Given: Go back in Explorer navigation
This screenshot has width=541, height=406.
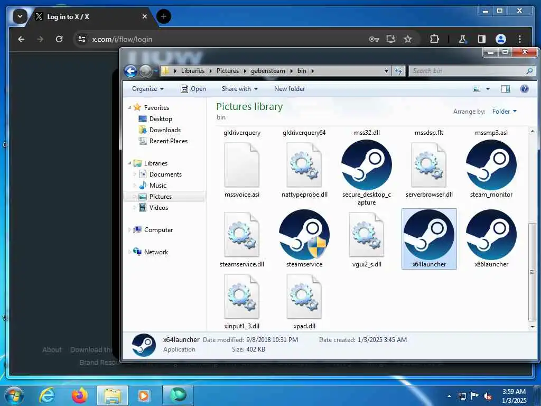Looking at the screenshot, I should pyautogui.click(x=130, y=71).
